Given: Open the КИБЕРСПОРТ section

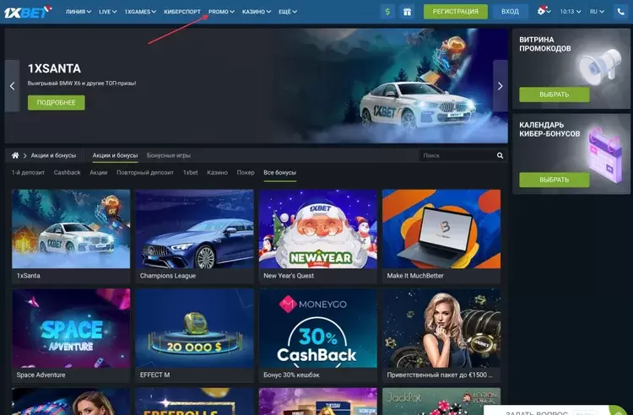Looking at the screenshot, I should (182, 12).
